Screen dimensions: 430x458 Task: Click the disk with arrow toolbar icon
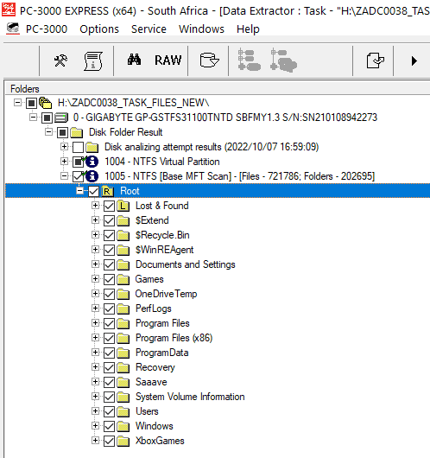[x=209, y=60]
